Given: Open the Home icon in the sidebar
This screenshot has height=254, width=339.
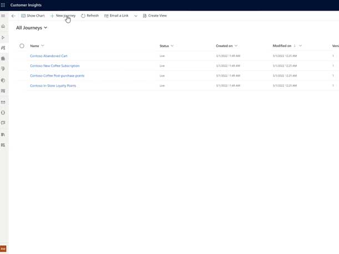Looking at the screenshot, I should [3, 27].
